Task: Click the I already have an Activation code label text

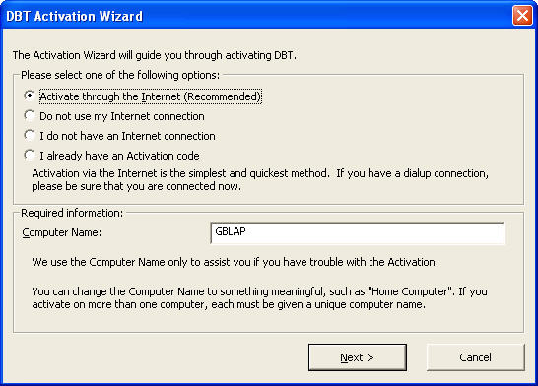Action: click(x=119, y=156)
